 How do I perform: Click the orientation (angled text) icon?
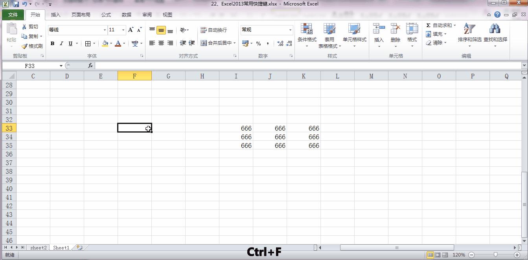click(183, 30)
